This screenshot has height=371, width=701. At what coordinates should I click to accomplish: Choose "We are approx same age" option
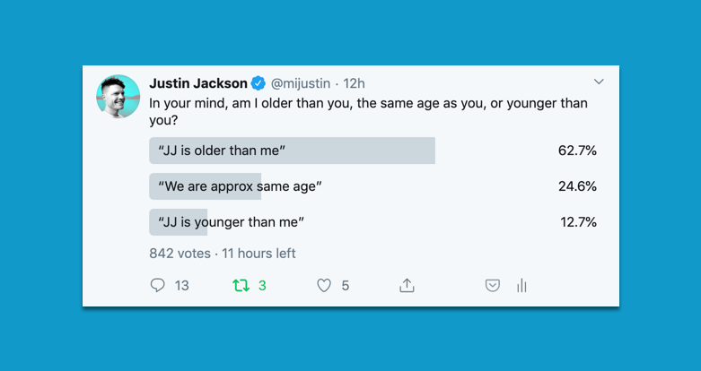pyautogui.click(x=240, y=186)
